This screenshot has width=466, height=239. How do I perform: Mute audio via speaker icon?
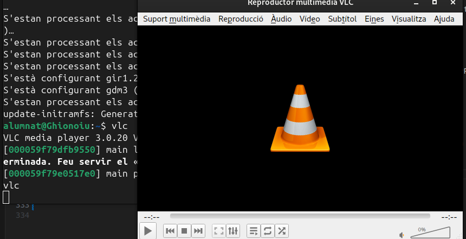[402, 235]
